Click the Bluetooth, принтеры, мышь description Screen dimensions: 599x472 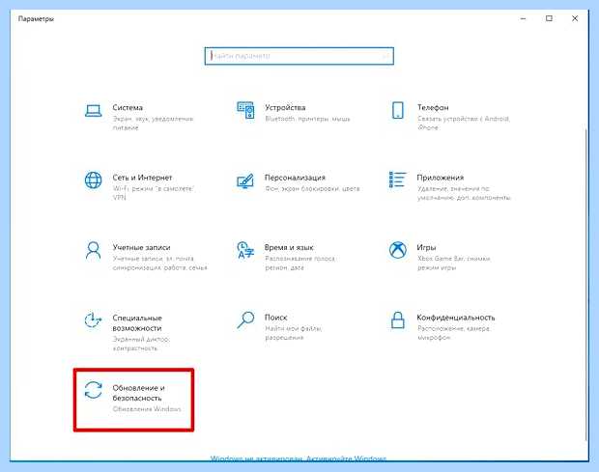click(x=307, y=119)
